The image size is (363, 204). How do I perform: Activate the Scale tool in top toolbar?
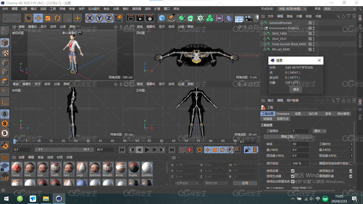coord(48,18)
